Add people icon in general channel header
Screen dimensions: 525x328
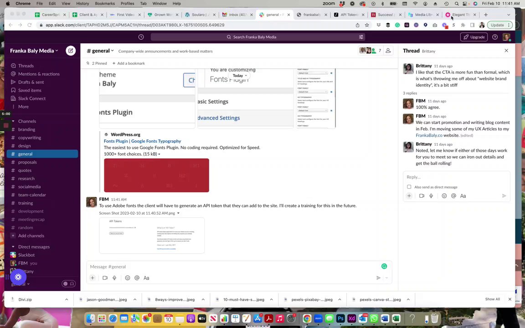[x=388, y=51]
